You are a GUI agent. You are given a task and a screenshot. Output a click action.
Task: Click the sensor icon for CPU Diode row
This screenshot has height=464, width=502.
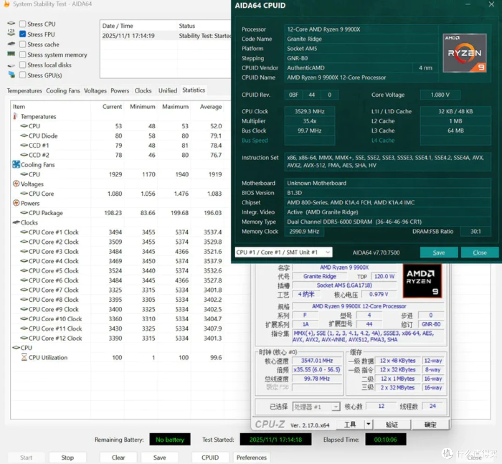[24, 136]
